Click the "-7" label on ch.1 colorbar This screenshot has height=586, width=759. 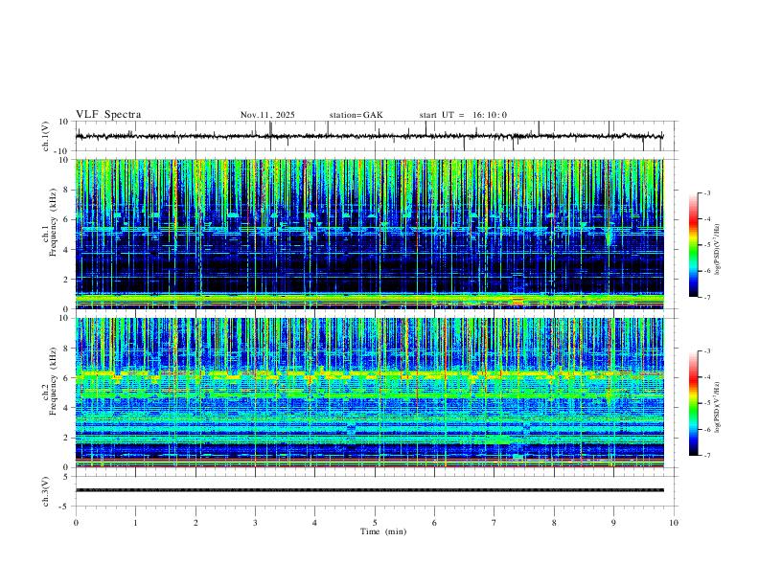click(x=706, y=297)
